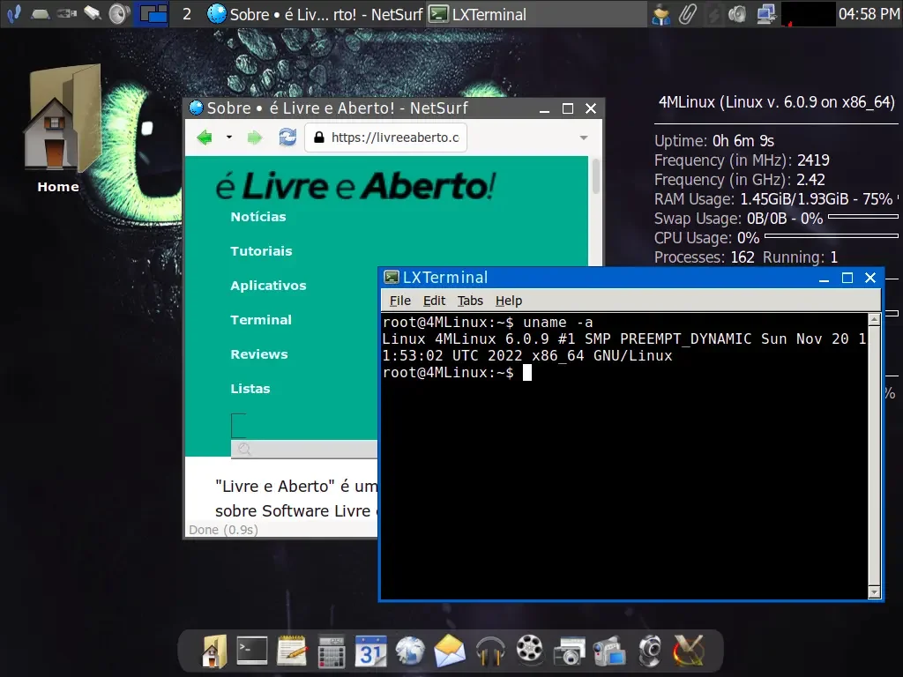Open the calculator in the dock
This screenshot has height=677, width=903.
tap(332, 651)
